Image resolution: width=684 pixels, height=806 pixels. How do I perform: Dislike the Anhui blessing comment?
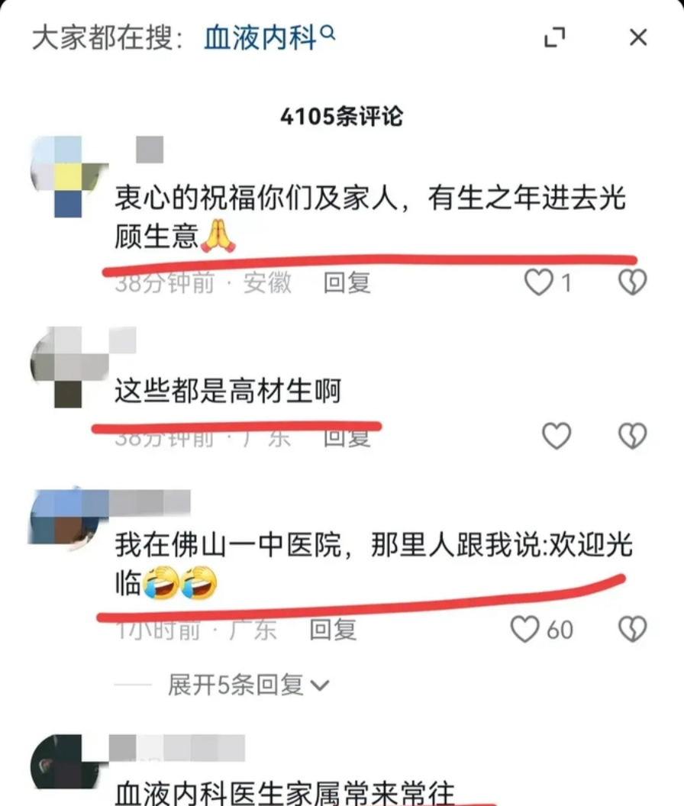633,282
